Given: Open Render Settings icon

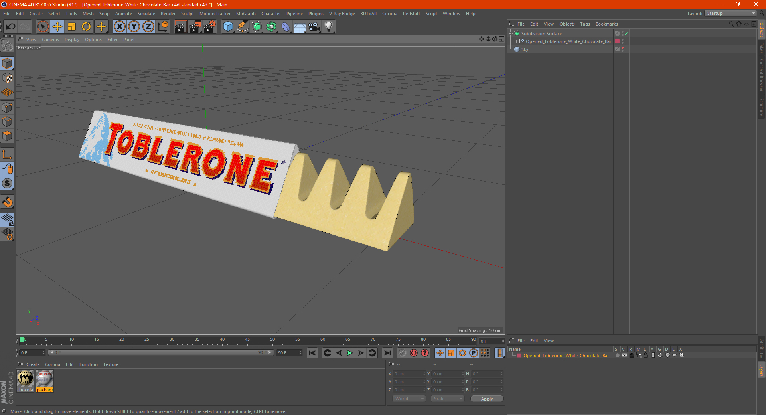Looking at the screenshot, I should click(210, 27).
